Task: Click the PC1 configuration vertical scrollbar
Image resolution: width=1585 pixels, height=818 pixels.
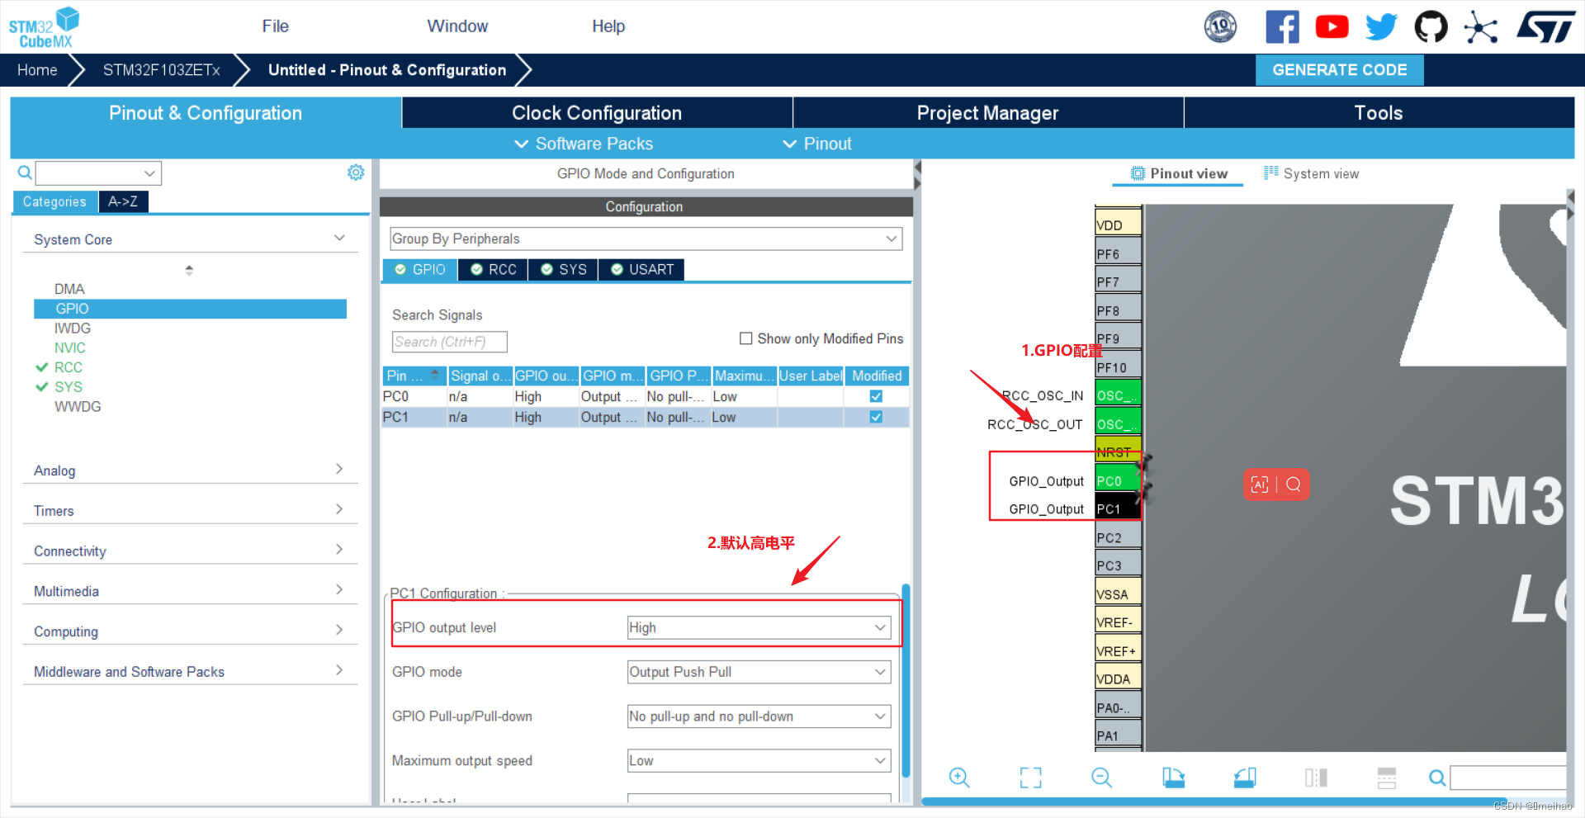Action: point(906,681)
